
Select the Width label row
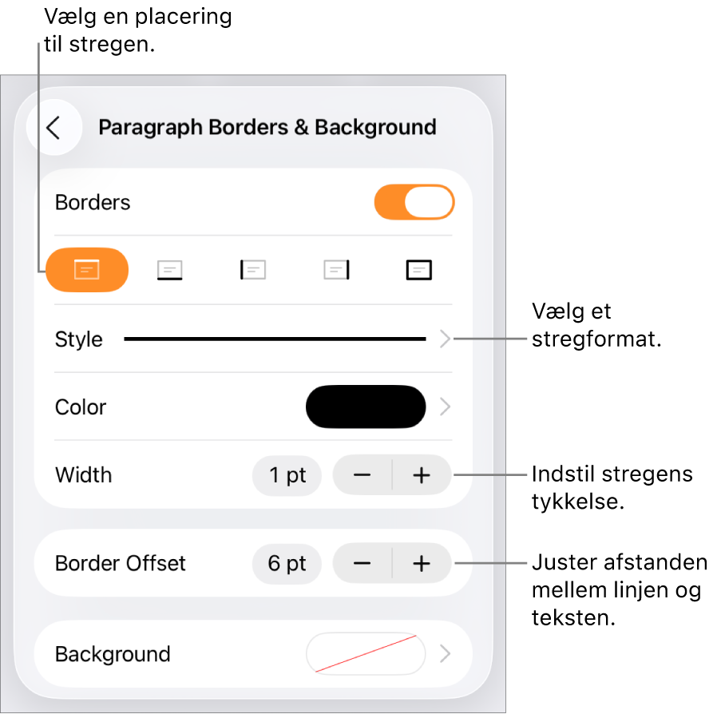[83, 474]
